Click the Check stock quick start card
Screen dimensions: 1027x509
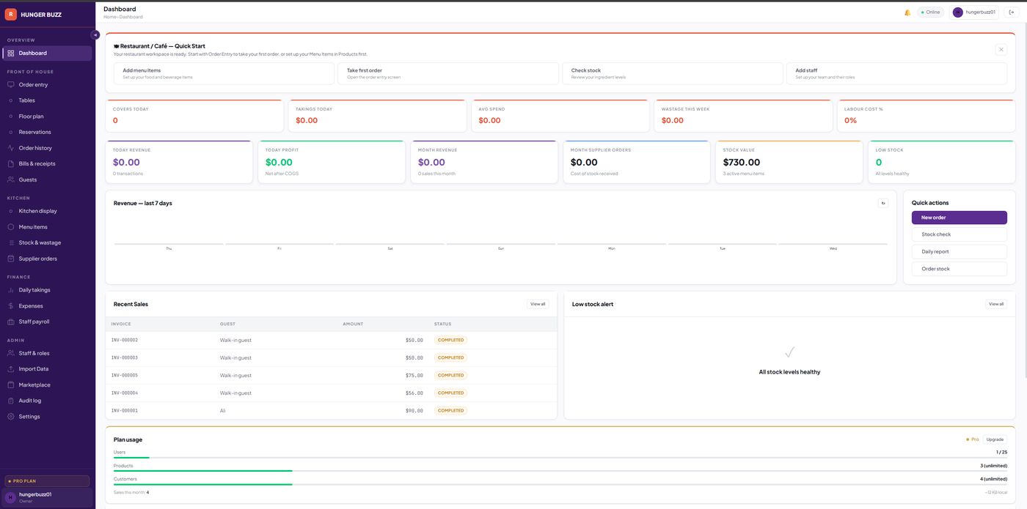(x=673, y=73)
